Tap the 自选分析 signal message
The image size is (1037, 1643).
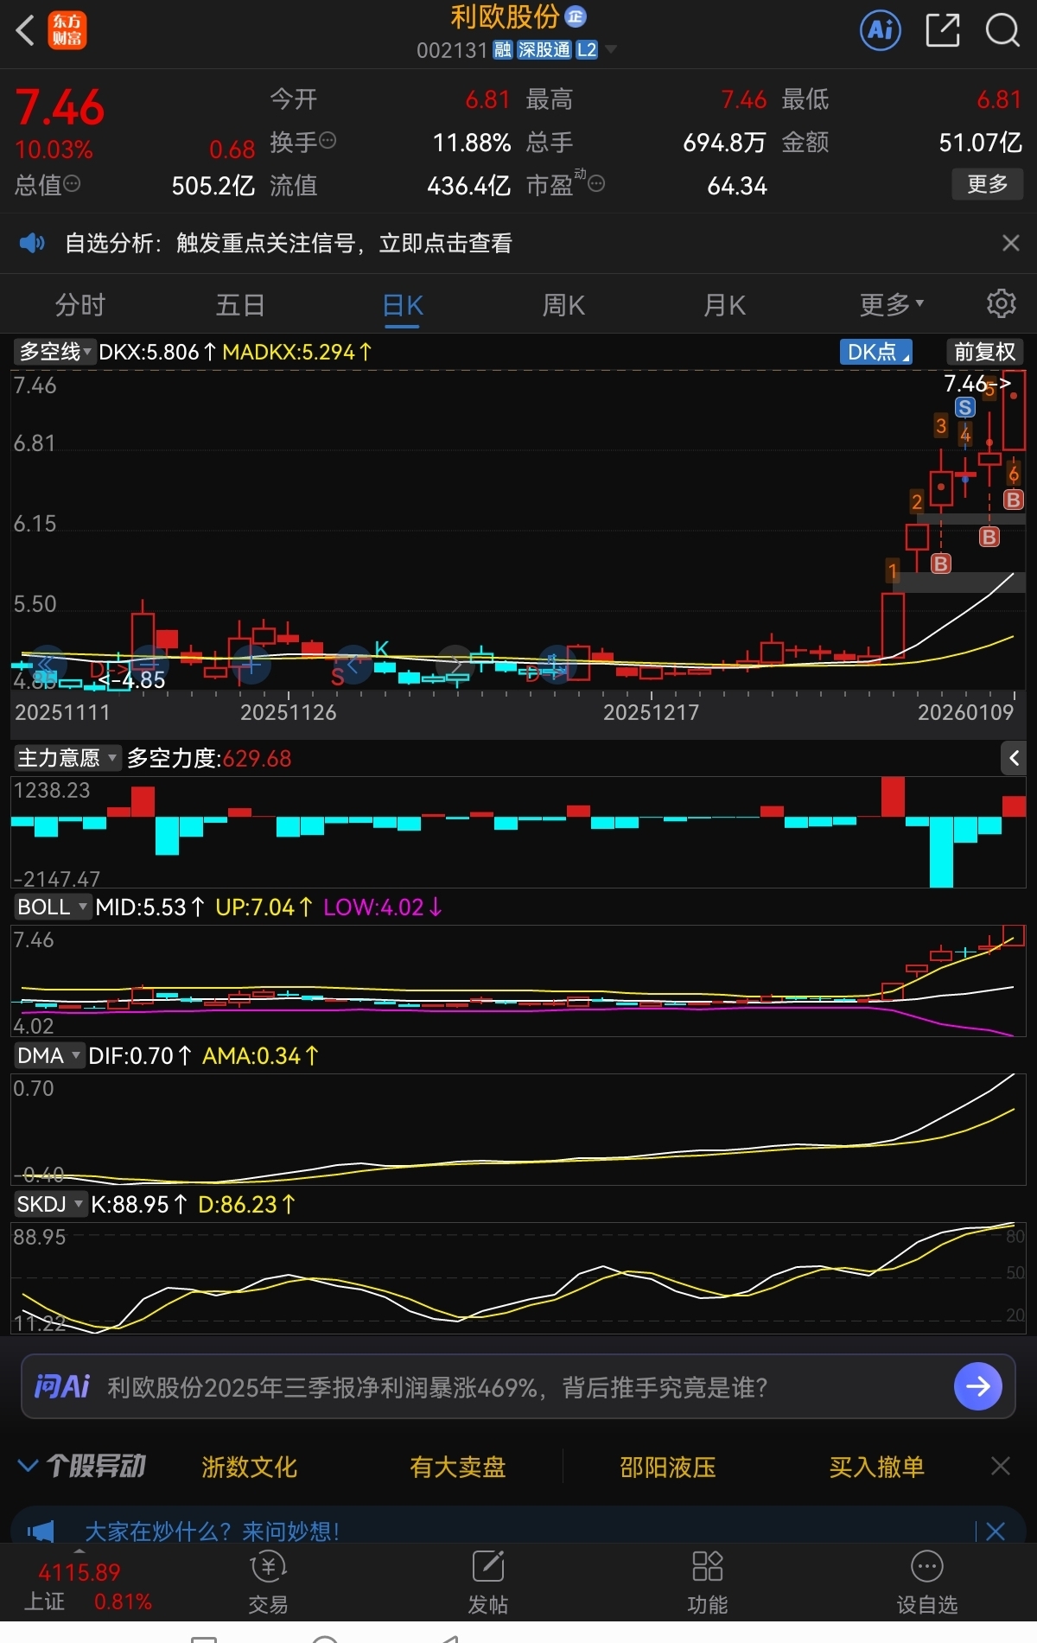(289, 244)
